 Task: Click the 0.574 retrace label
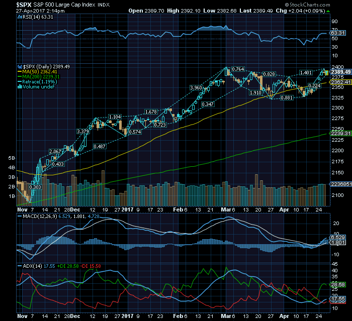click(x=135, y=132)
